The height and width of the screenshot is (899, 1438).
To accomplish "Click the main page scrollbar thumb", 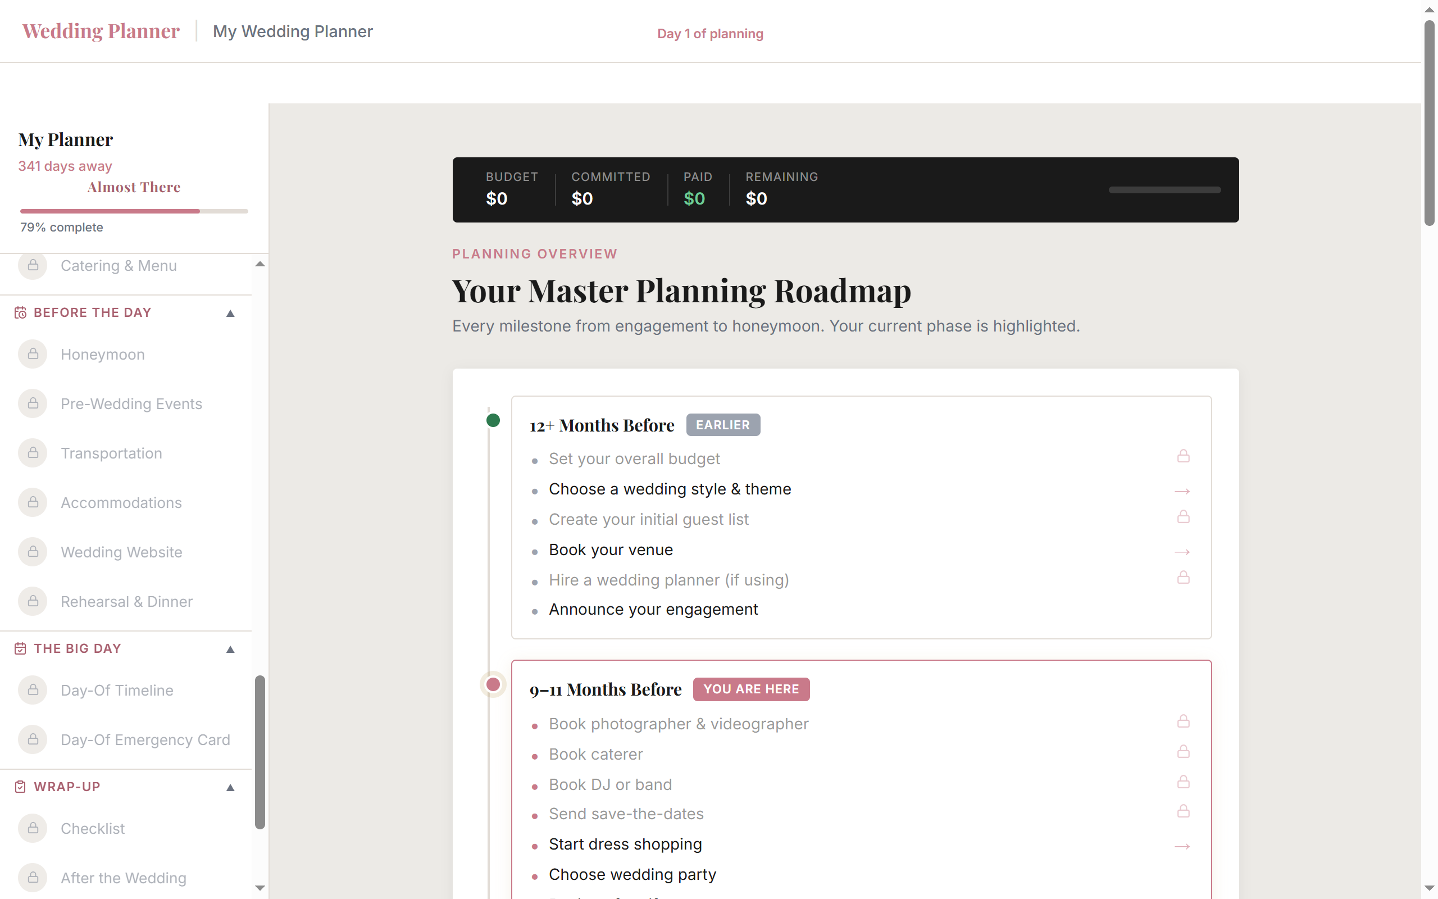I will click(x=1429, y=123).
